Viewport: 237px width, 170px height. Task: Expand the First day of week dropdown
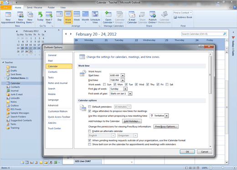coord(125,89)
